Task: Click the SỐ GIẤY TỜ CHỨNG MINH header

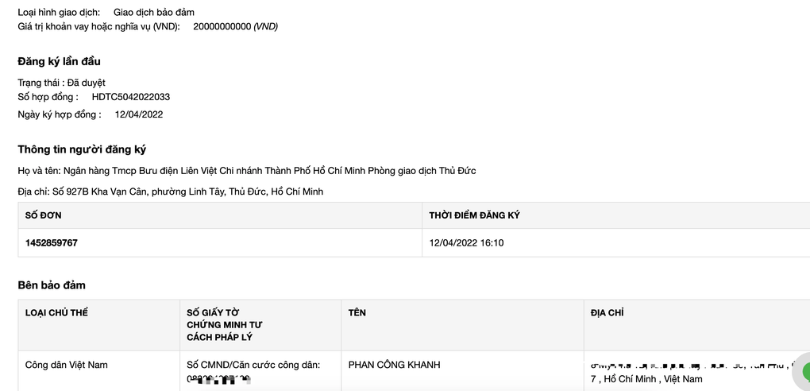Action: tap(225, 325)
